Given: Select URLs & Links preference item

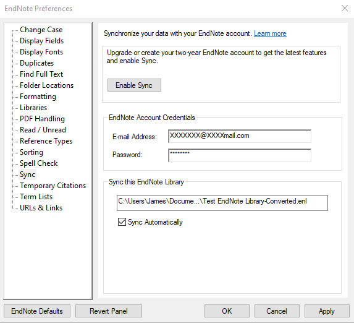Looking at the screenshot, I should [x=41, y=208].
